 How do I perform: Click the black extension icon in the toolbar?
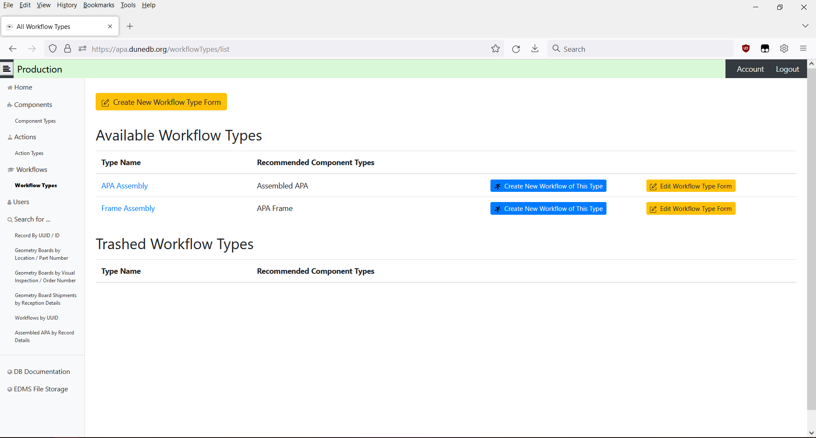coord(765,48)
